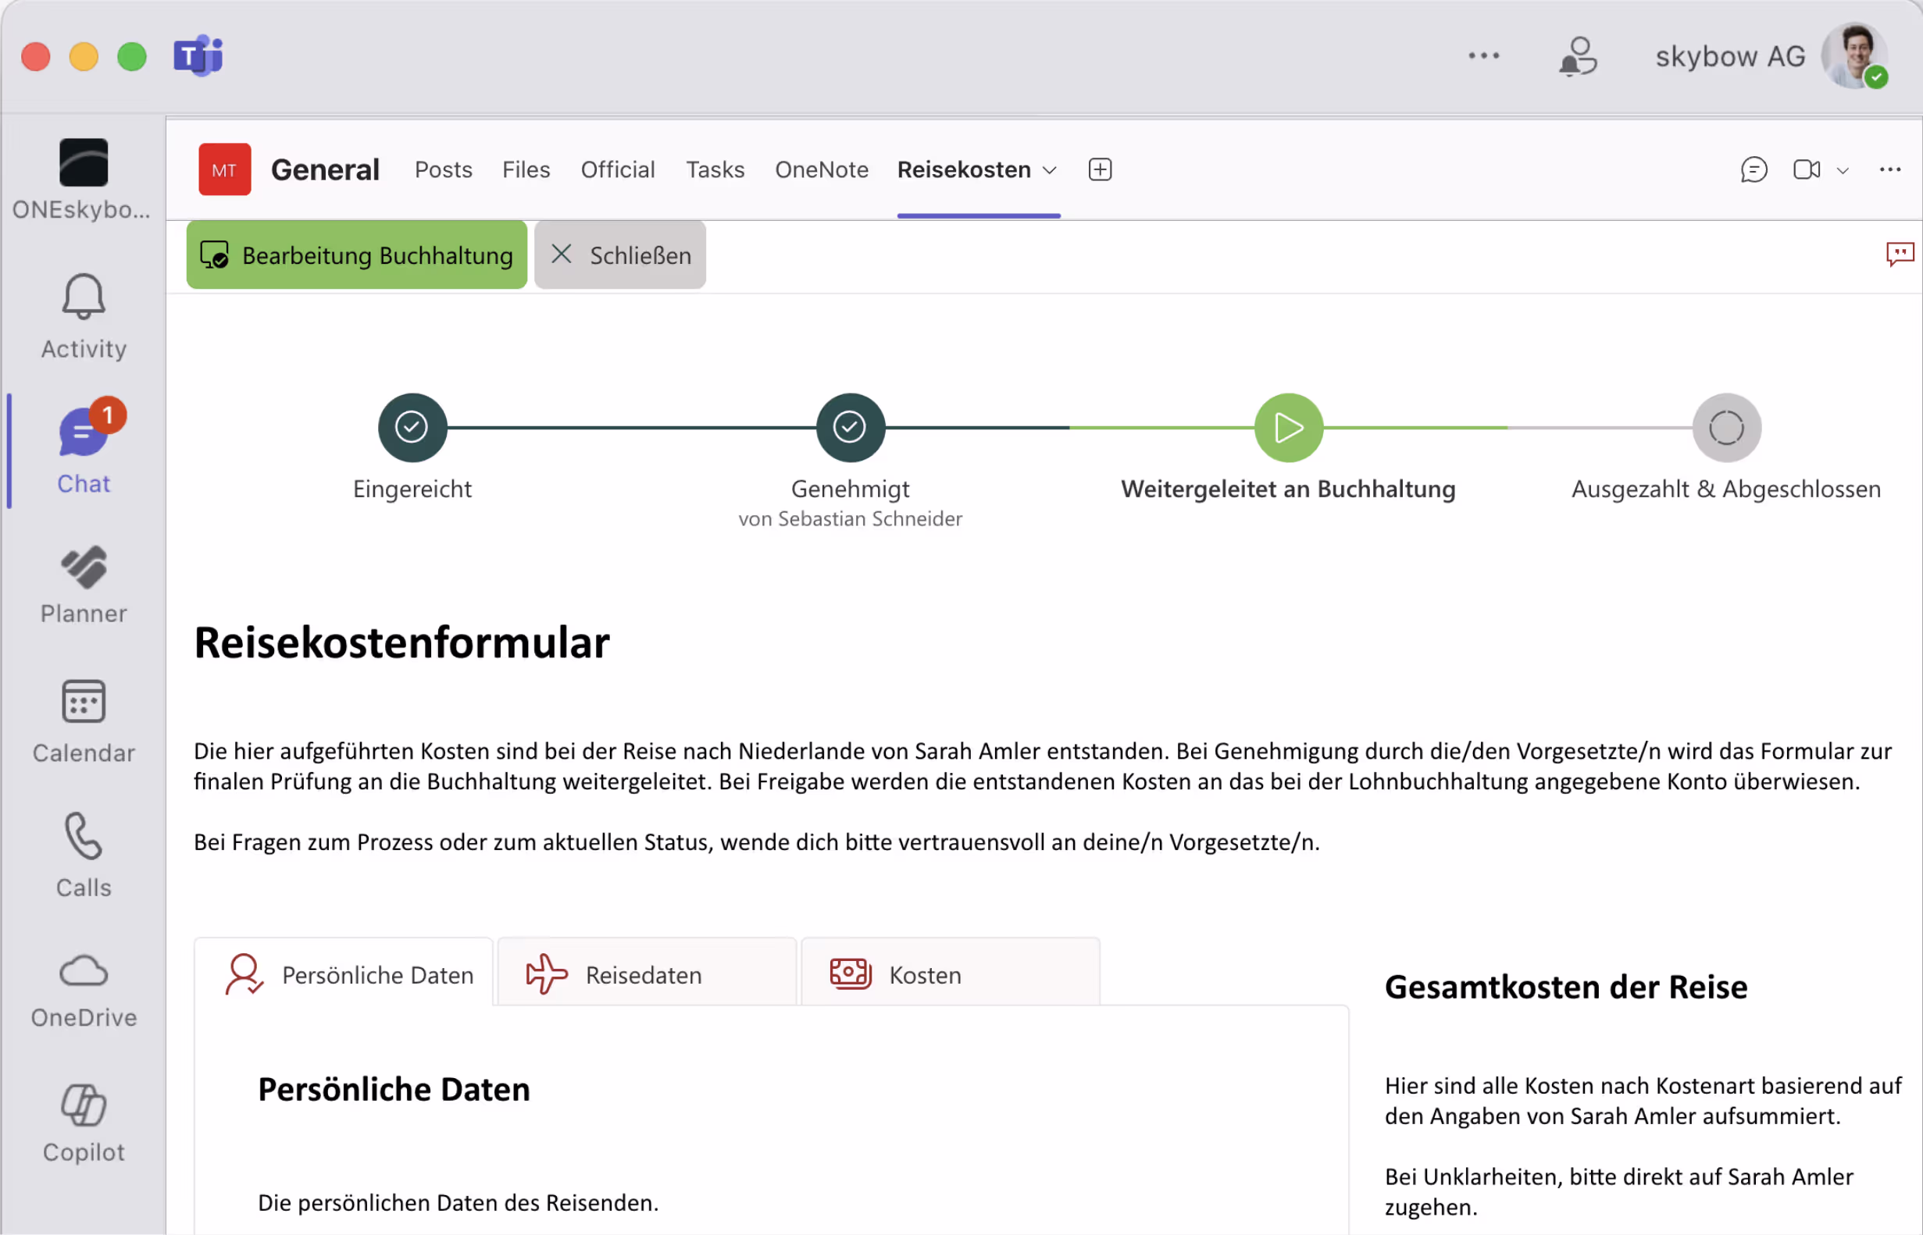The width and height of the screenshot is (1923, 1235).
Task: Open the profile avatar for skybow AG
Action: [x=1855, y=56]
